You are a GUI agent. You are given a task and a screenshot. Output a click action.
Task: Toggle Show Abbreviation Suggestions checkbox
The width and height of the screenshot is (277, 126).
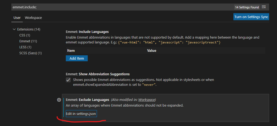coord(68,80)
